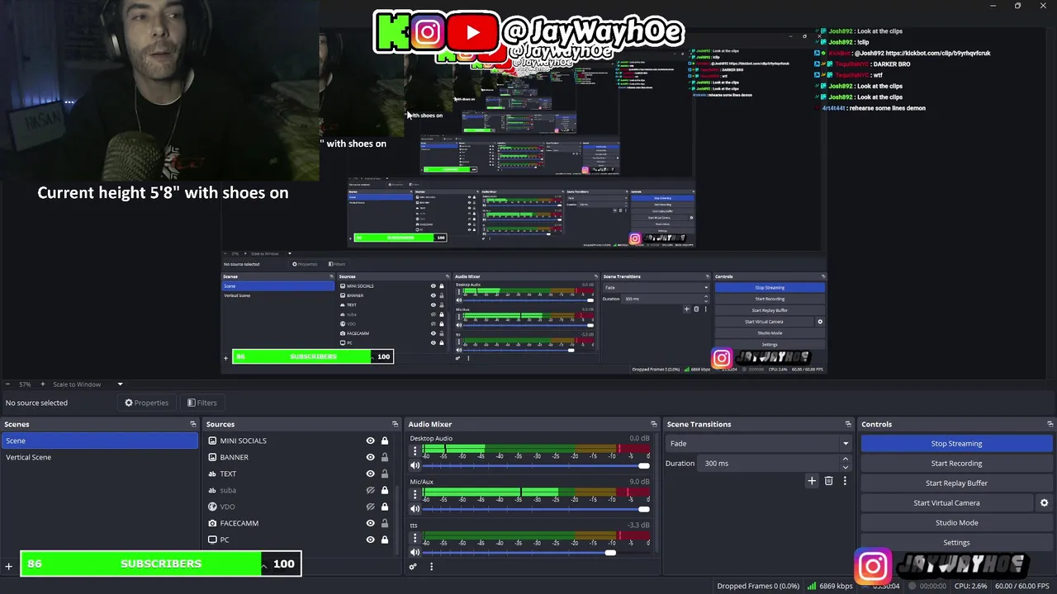Viewport: 1057px width, 594px height.
Task: Open source Properties button
Action: pos(146,403)
